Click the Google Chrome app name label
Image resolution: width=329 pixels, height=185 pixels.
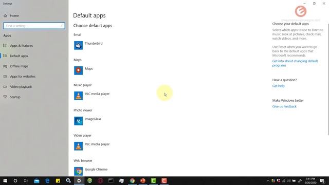[96, 169]
